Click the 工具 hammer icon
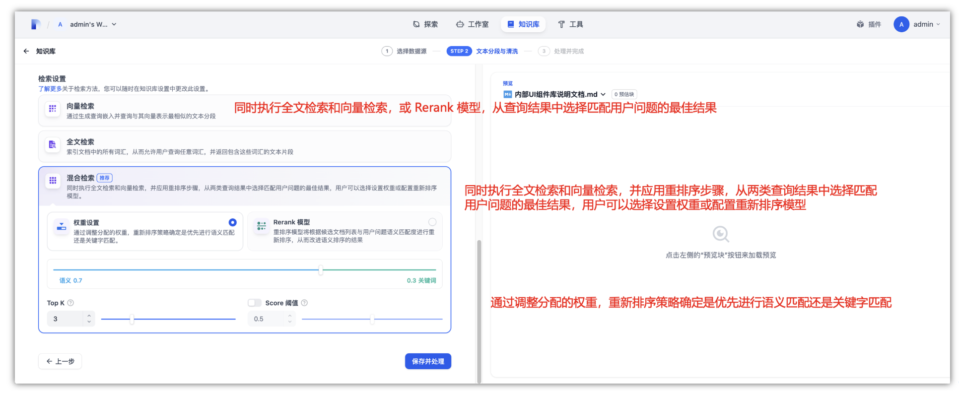 561,24
